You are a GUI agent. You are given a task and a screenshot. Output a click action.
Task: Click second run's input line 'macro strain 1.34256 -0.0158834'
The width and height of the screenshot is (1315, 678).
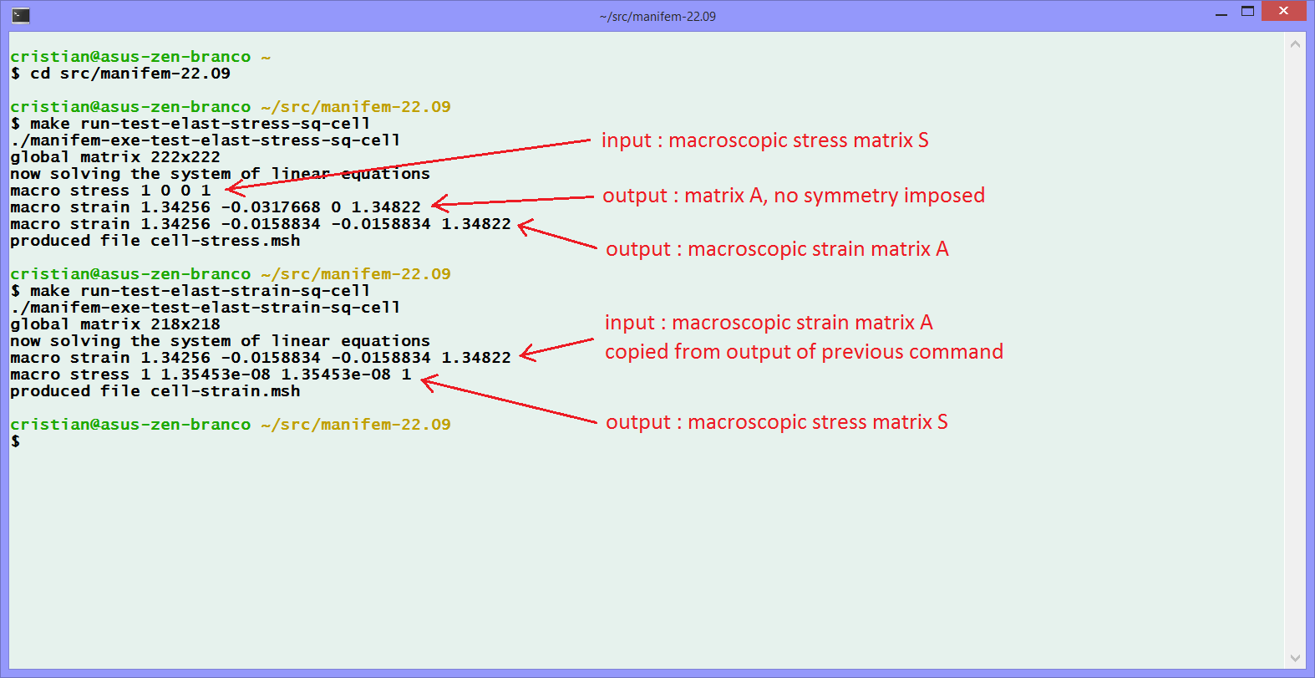click(x=261, y=358)
